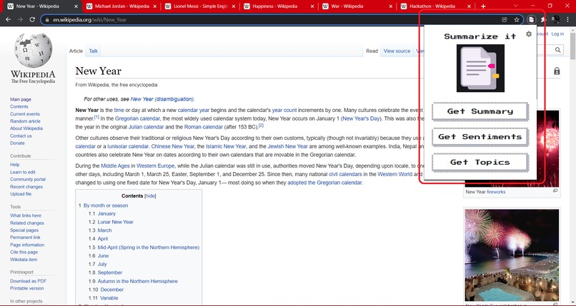Image resolution: width=576 pixels, height=306 pixels.
Task: Click the page vertical scrollbar
Action: 572,46
